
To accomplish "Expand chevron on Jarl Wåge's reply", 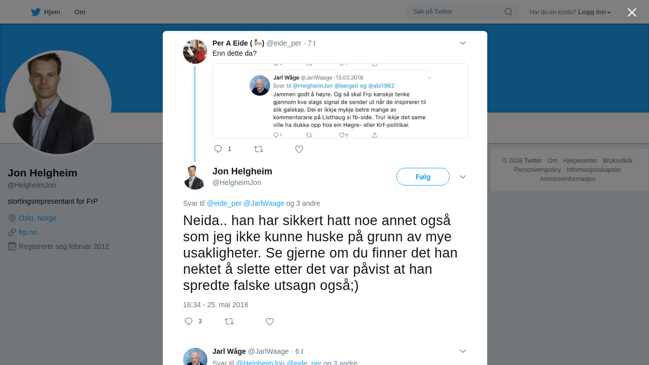I will [463, 351].
